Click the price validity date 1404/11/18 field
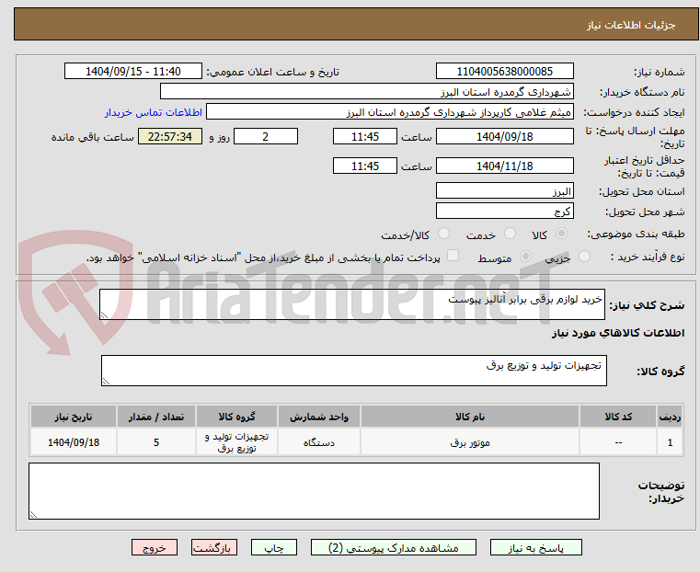 coord(504,166)
